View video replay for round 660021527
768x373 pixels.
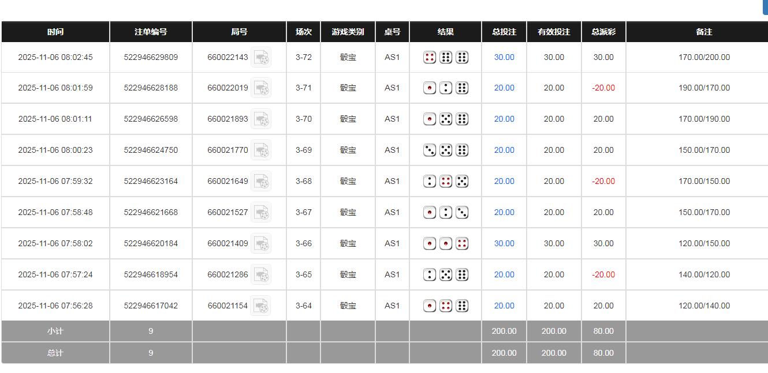click(x=261, y=213)
